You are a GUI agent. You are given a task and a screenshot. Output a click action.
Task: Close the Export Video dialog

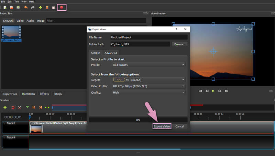185,29
